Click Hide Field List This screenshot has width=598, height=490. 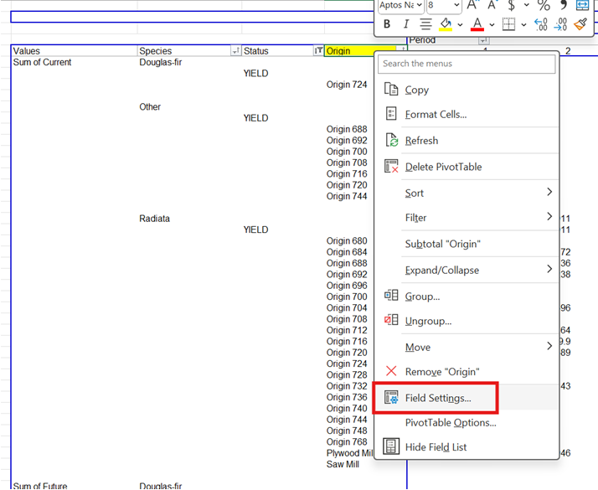tap(467, 447)
